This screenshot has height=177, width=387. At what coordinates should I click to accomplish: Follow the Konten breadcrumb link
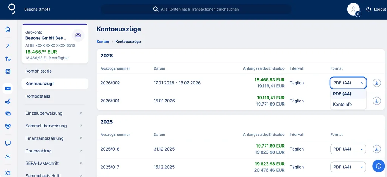103,42
